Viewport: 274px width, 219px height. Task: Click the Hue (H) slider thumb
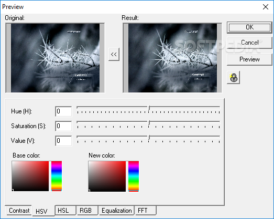[149, 108]
